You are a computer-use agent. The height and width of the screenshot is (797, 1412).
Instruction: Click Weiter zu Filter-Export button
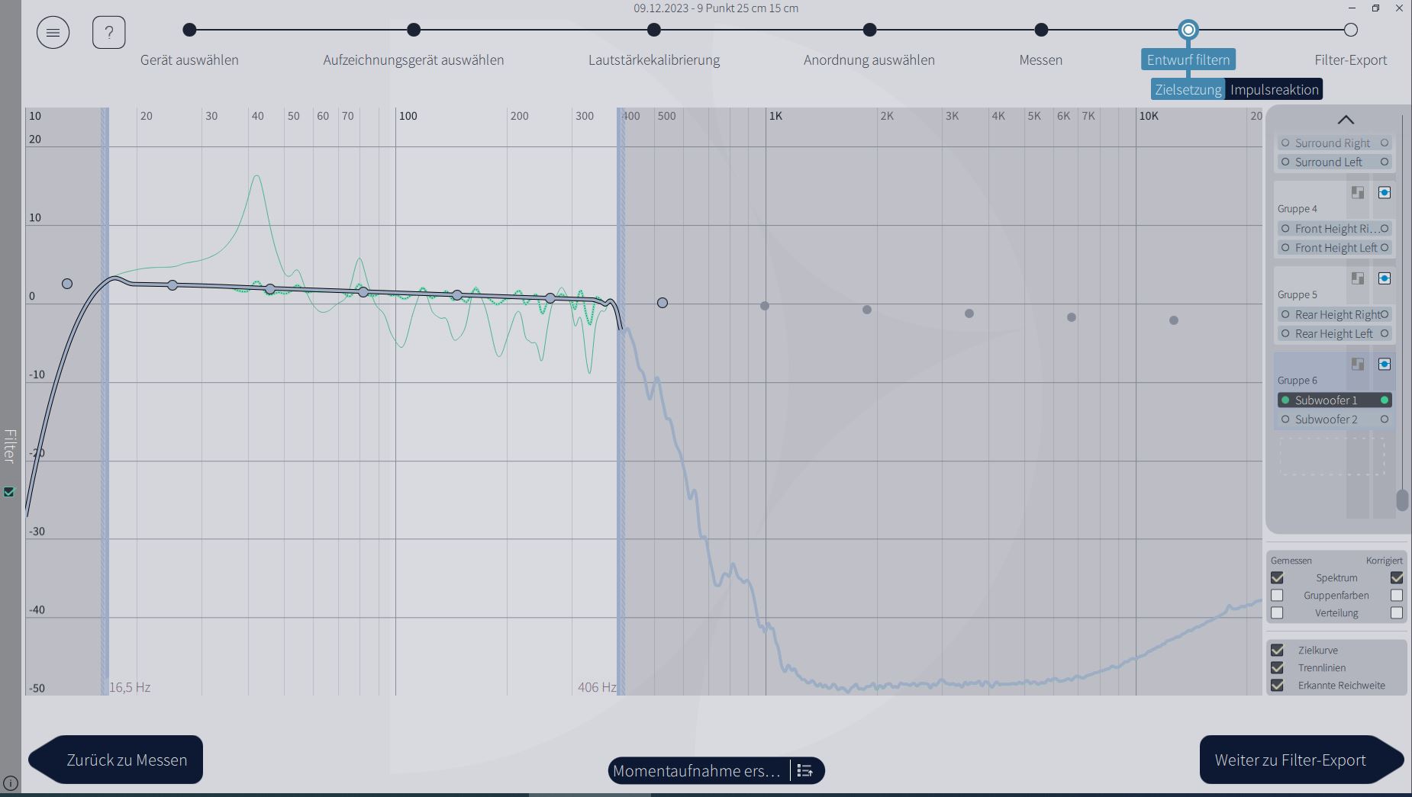tap(1301, 760)
